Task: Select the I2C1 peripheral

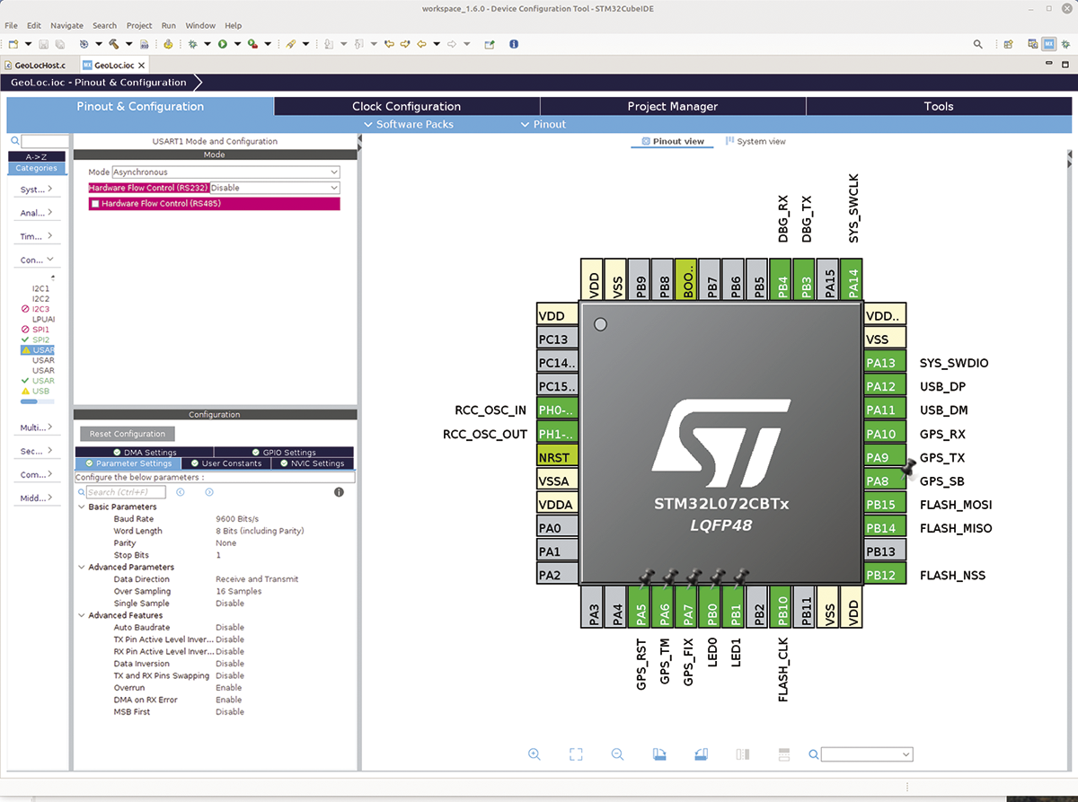Action: [40, 288]
